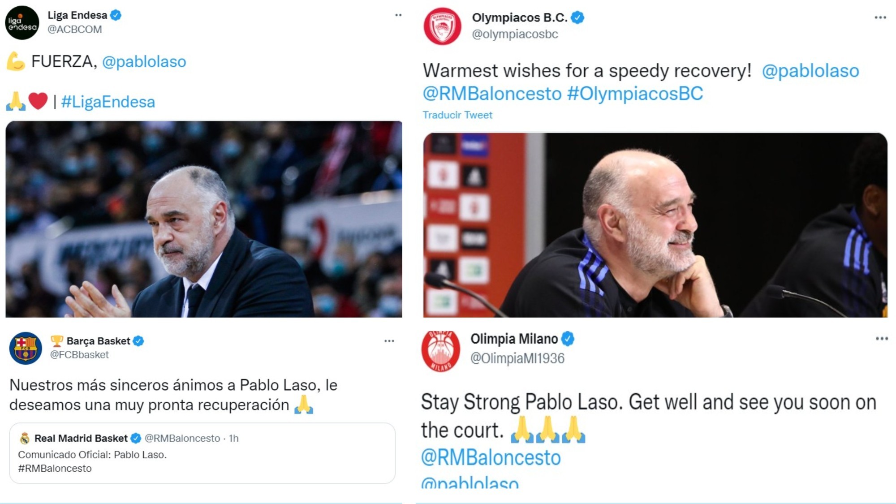This screenshot has width=896, height=504.
Task: Open the #LigaEndesa hashtag
Action: point(108,102)
